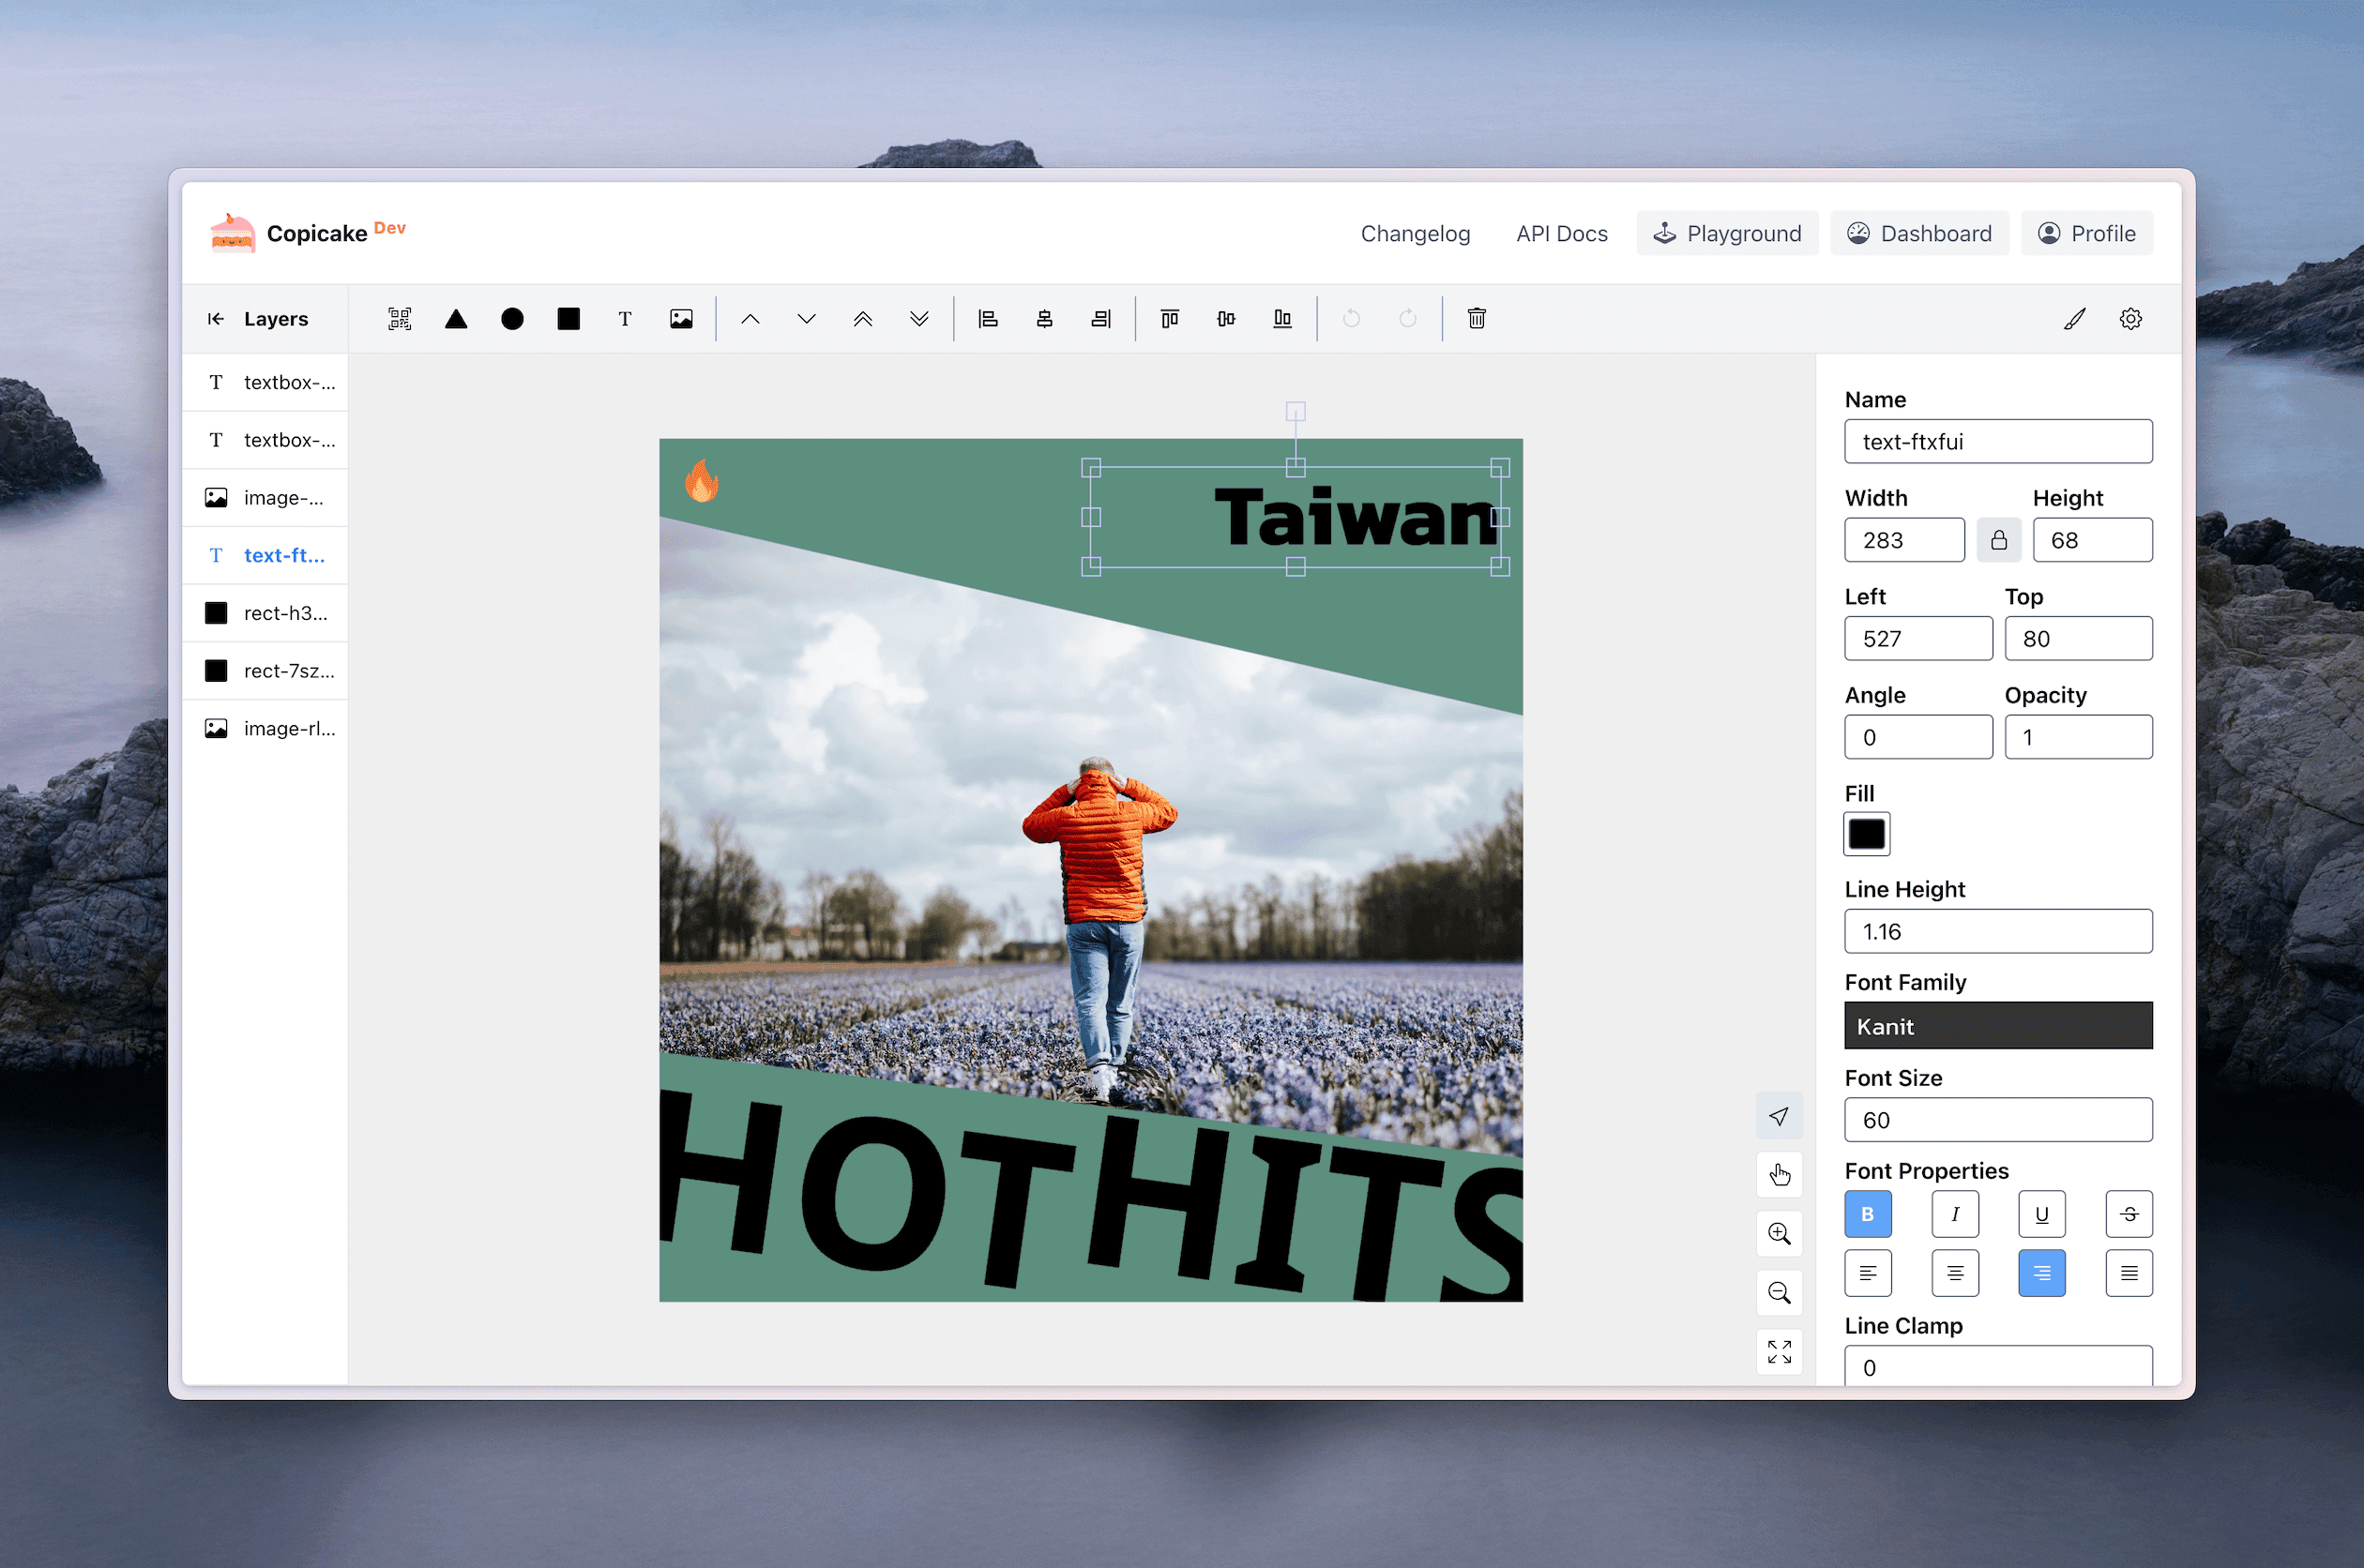Image resolution: width=2364 pixels, height=1568 pixels.
Task: Insert an image element from toolbar
Action: coord(681,319)
